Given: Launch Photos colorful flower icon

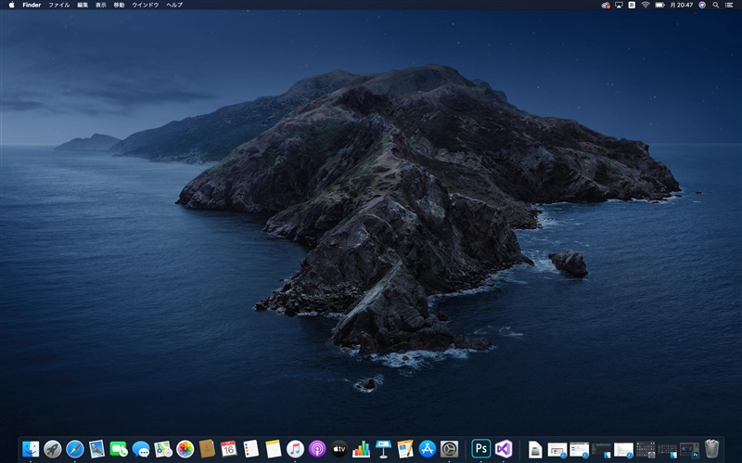Looking at the screenshot, I should click(x=185, y=449).
